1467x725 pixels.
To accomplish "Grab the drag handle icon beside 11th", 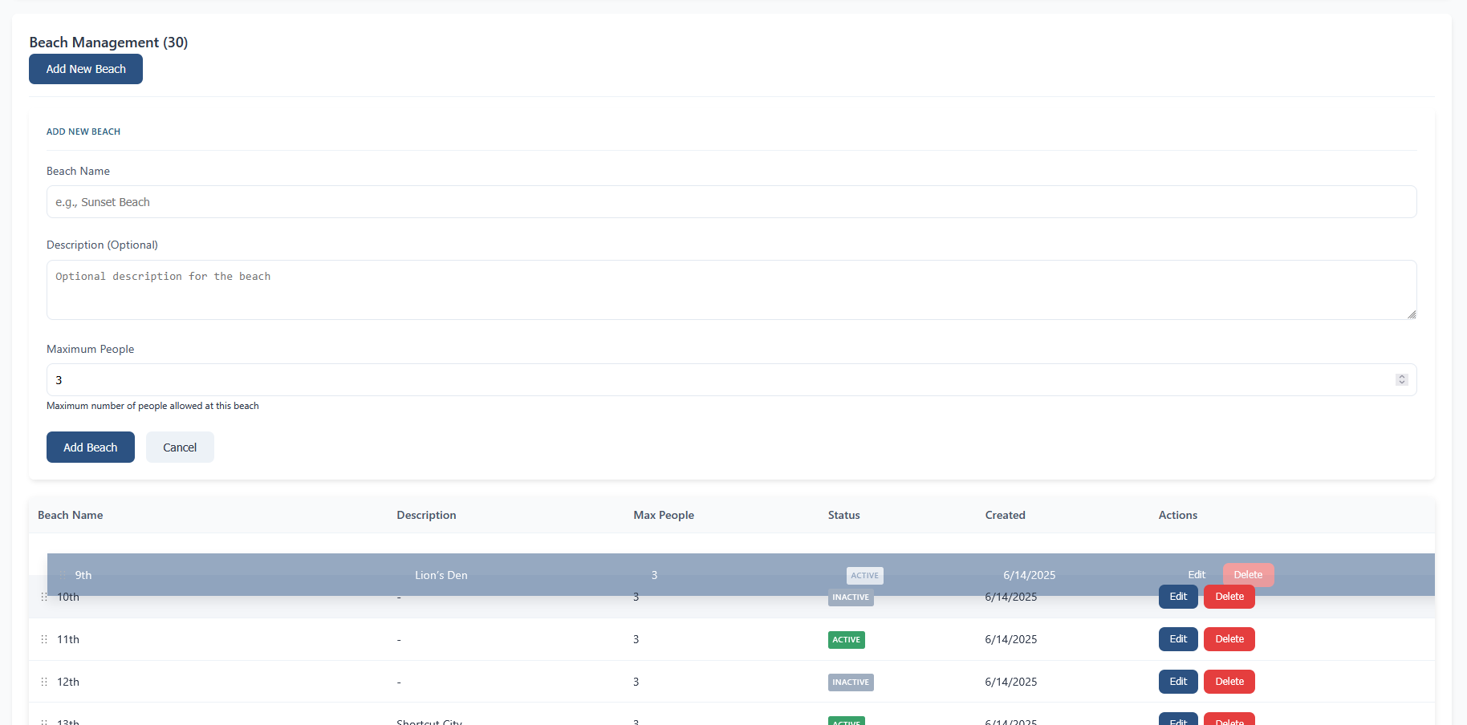I will [44, 639].
